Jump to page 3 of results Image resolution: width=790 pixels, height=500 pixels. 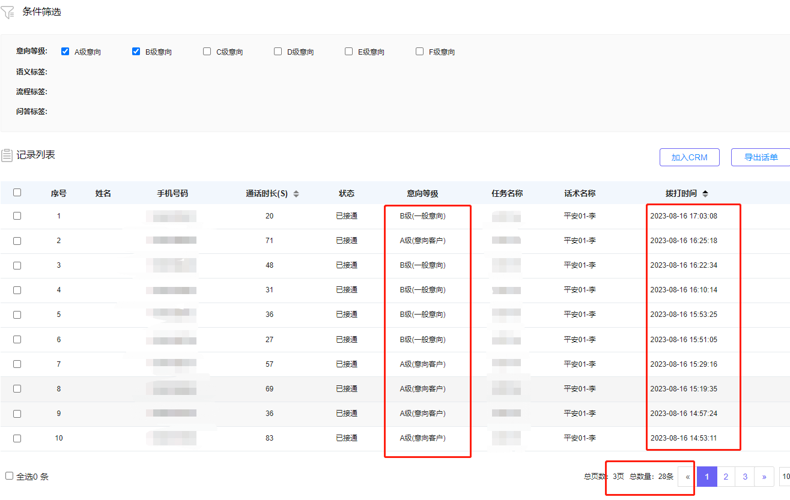point(745,477)
